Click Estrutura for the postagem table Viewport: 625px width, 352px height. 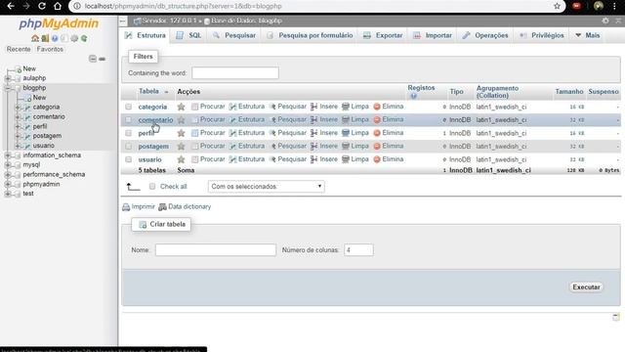click(247, 146)
